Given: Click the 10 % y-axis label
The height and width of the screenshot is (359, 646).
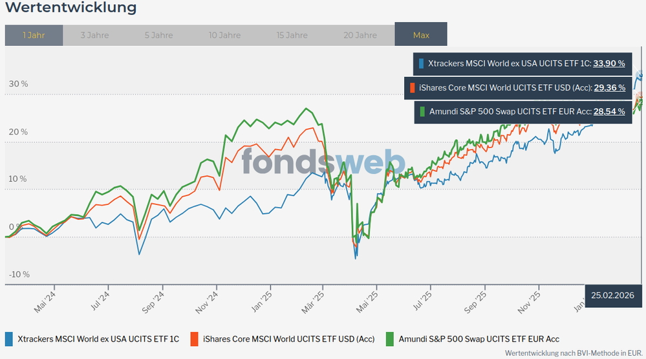Looking at the screenshot, I should click(x=17, y=179).
